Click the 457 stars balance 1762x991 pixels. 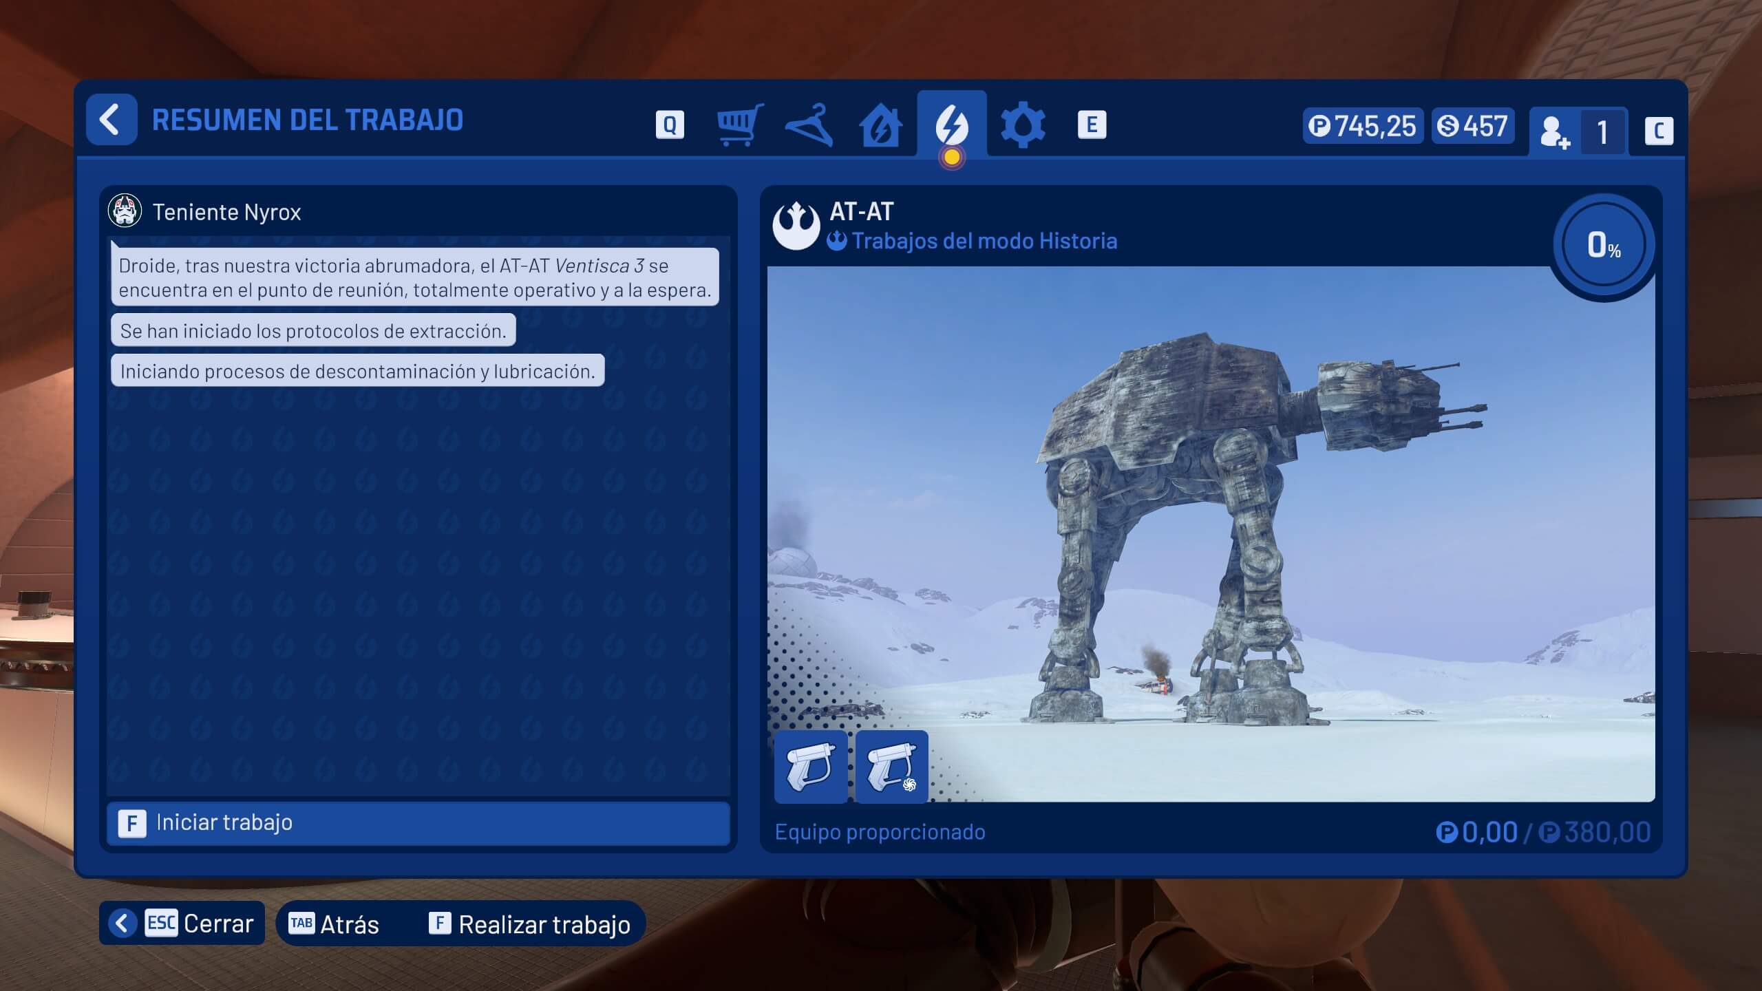pyautogui.click(x=1473, y=126)
